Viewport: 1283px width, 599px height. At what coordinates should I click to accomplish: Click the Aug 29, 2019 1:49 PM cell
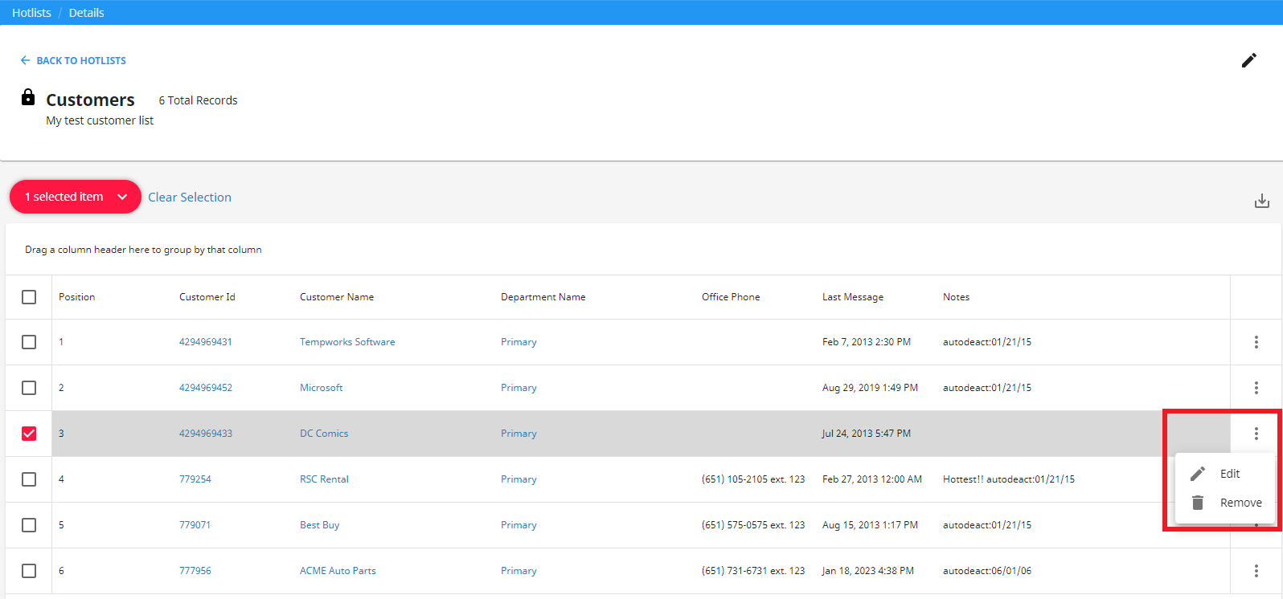coord(870,388)
